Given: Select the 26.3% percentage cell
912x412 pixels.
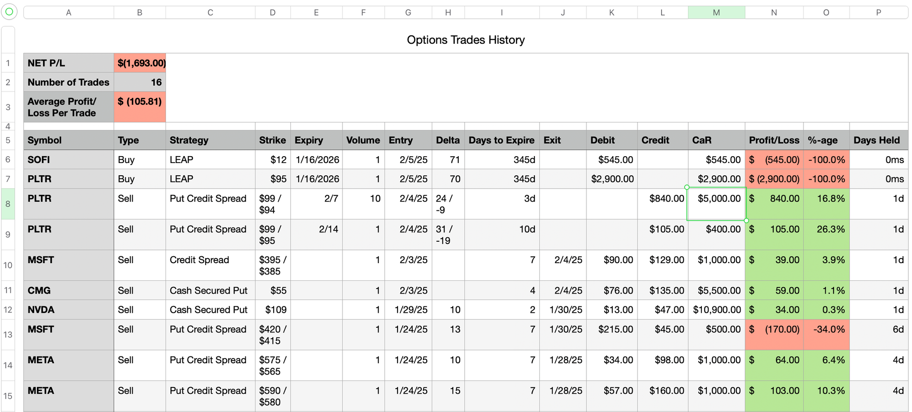Looking at the screenshot, I should click(x=826, y=234).
